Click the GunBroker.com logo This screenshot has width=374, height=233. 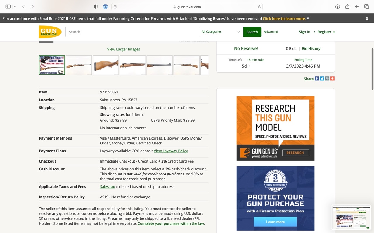point(50,32)
